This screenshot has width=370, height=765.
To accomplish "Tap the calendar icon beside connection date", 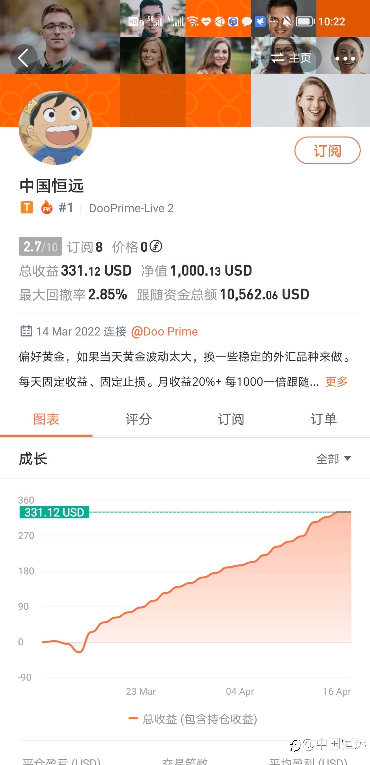I will [26, 331].
